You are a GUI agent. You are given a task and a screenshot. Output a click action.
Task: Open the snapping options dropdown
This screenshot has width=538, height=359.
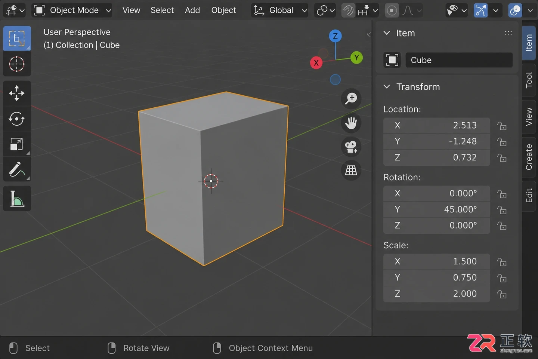tap(368, 10)
